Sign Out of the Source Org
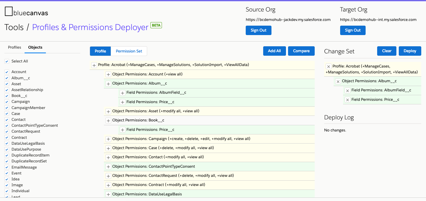The height and width of the screenshot is (201, 426). [258, 30]
